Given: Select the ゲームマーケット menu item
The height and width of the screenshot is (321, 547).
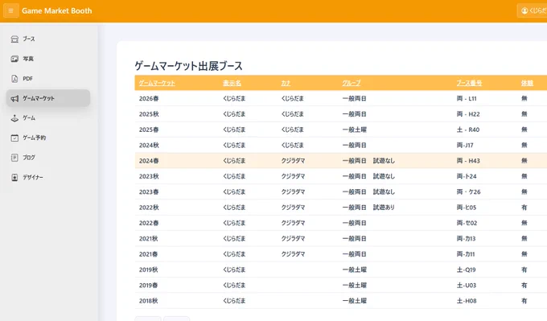Looking at the screenshot, I should [x=48, y=98].
